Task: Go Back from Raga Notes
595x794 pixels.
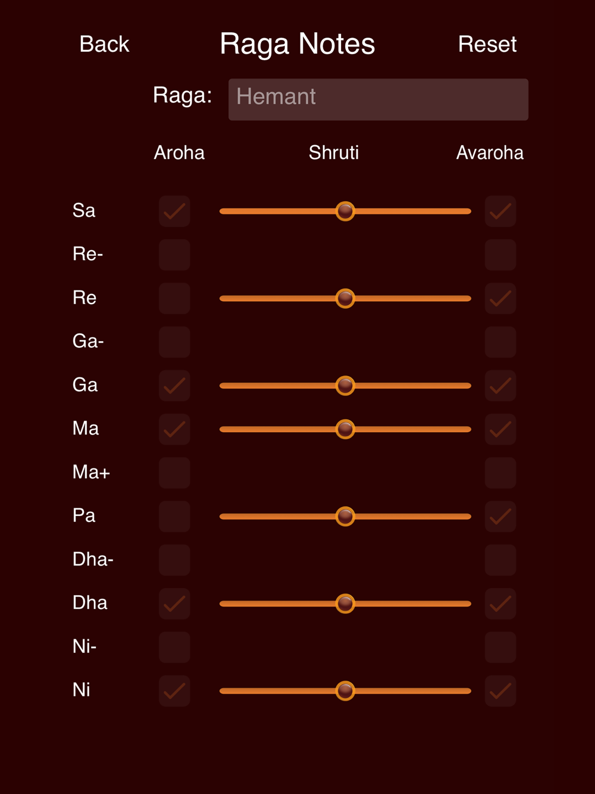Action: pos(104,44)
